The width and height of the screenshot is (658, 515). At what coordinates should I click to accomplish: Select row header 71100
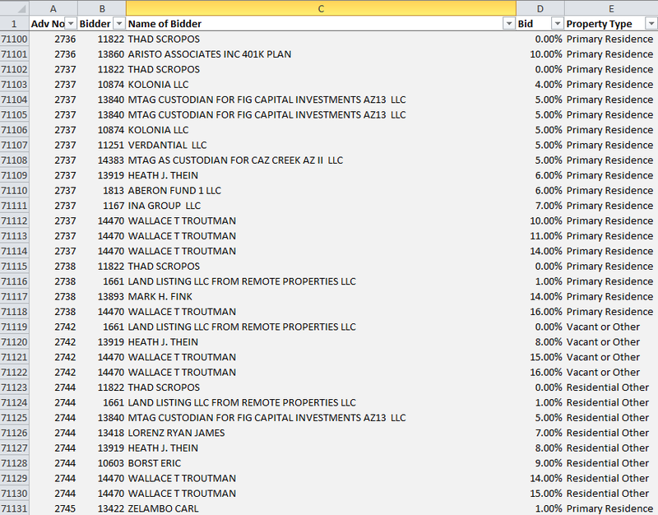(14, 39)
